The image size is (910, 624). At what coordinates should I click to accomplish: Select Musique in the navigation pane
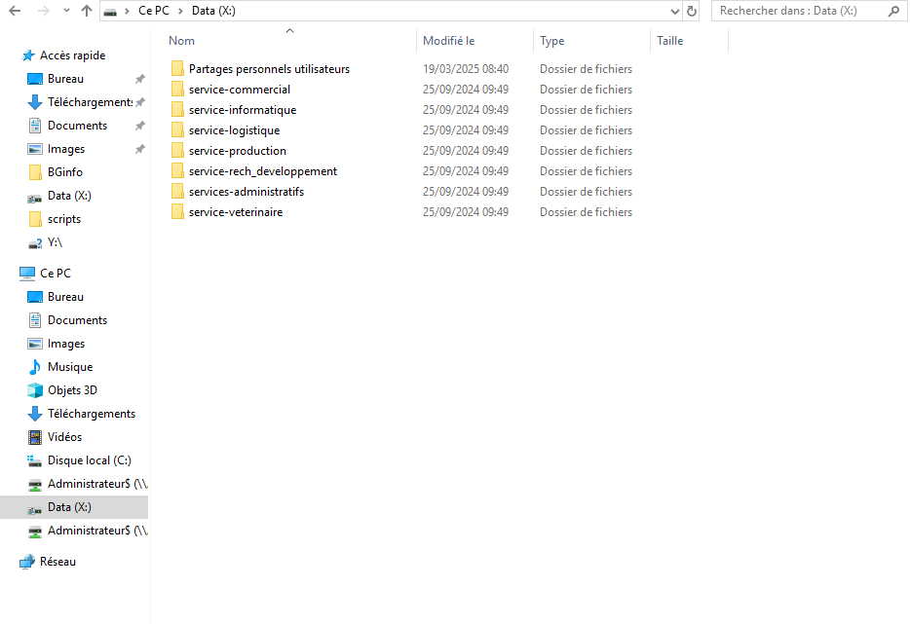click(x=70, y=367)
